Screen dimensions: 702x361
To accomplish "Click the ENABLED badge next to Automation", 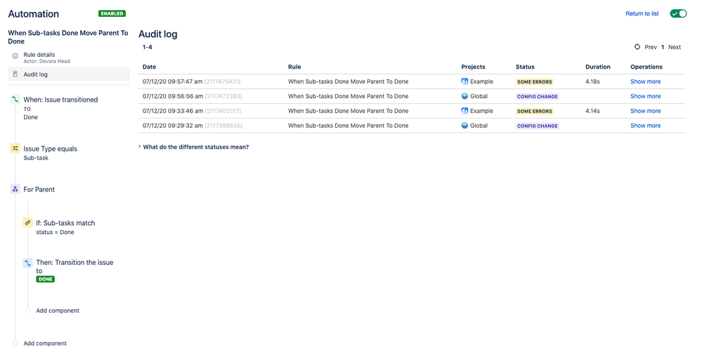I will coord(112,13).
